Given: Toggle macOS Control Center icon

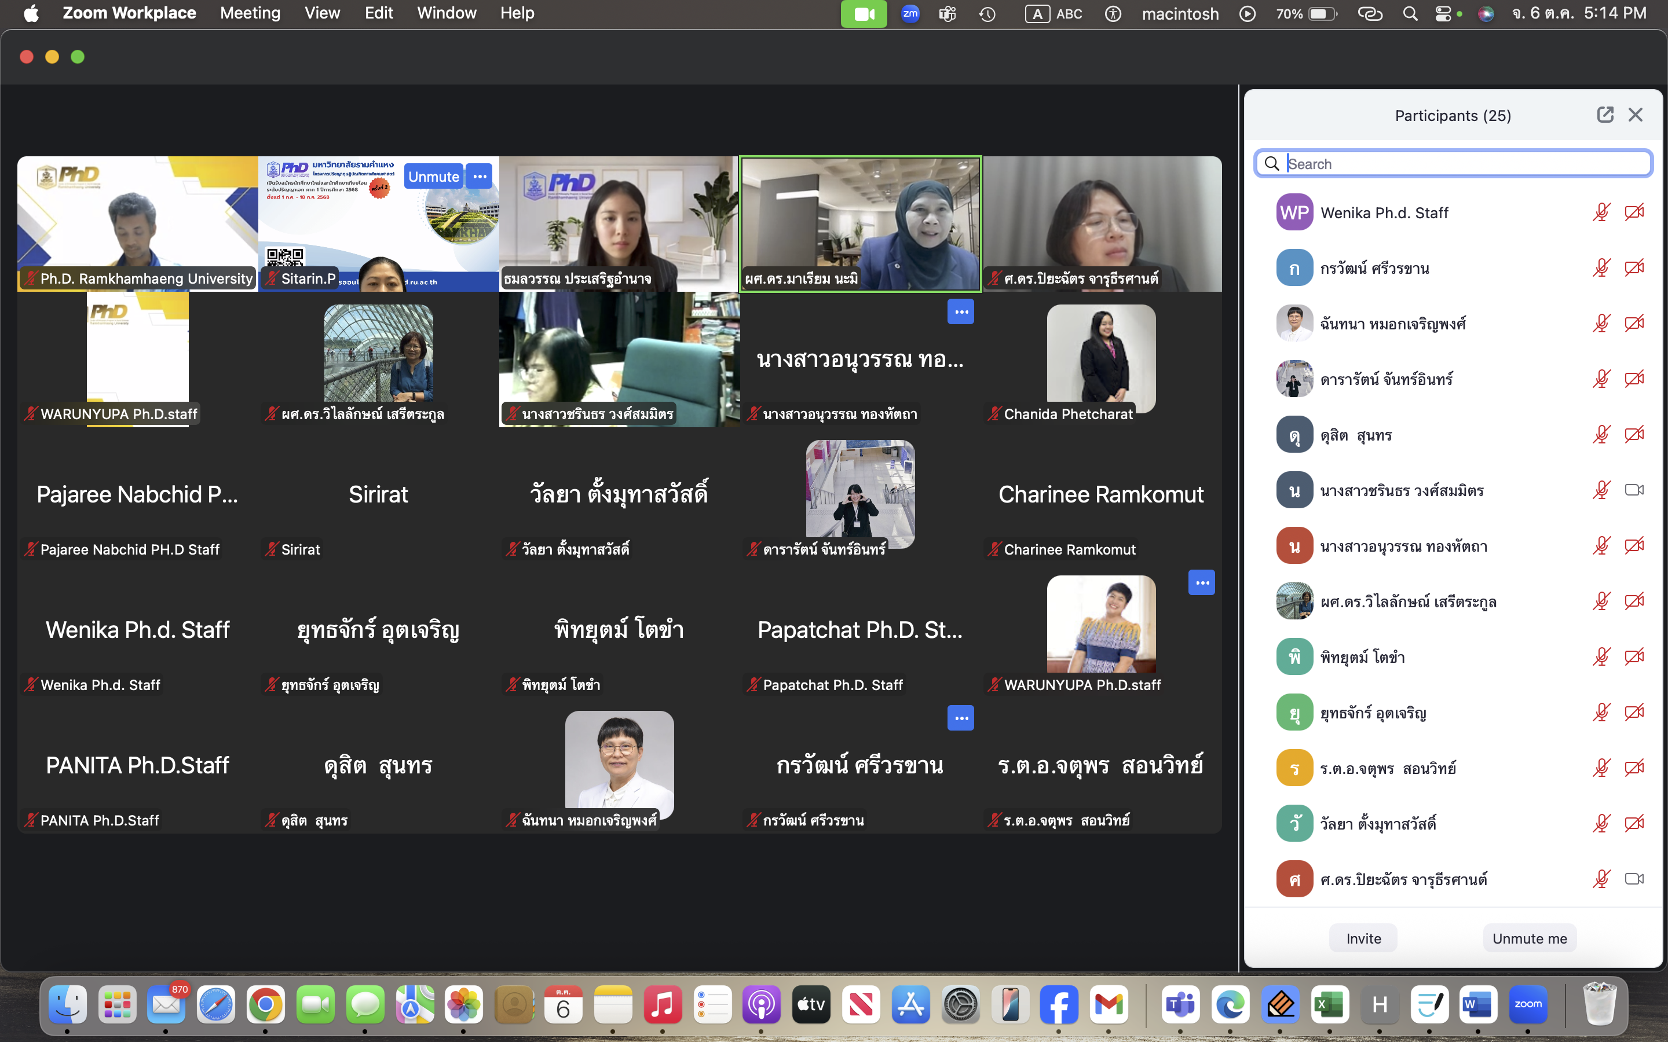Looking at the screenshot, I should pyautogui.click(x=1443, y=14).
